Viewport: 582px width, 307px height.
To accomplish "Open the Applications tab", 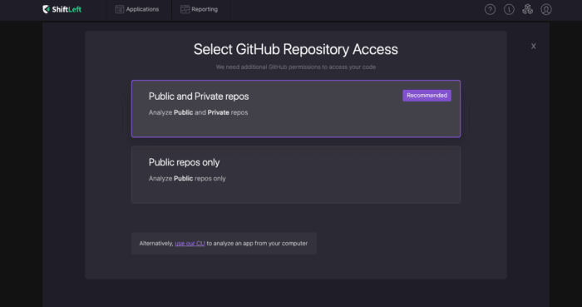I will pos(137,9).
